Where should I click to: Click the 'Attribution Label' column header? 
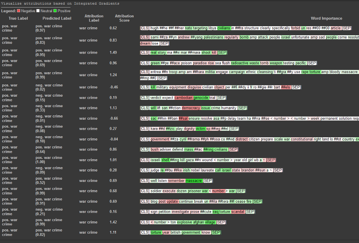(x=94, y=18)
